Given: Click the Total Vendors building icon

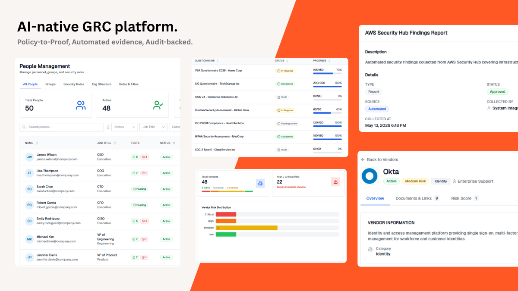Looking at the screenshot, I should [x=260, y=183].
